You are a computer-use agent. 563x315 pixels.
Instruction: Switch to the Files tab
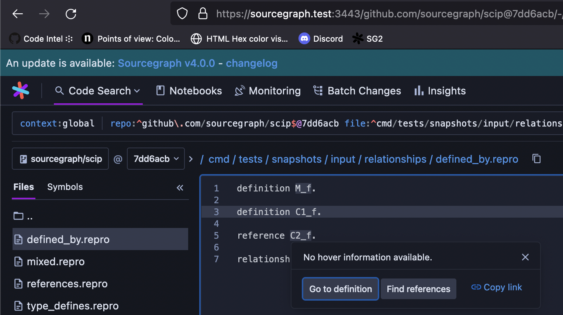tap(24, 187)
